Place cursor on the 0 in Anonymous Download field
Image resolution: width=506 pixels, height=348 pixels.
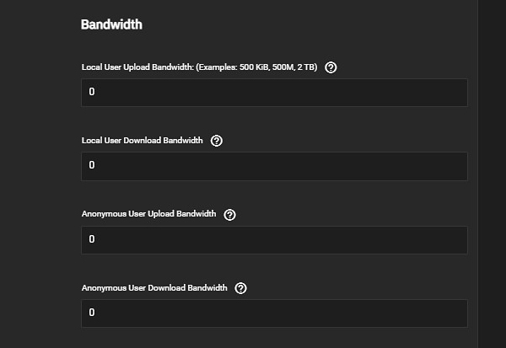(91, 313)
